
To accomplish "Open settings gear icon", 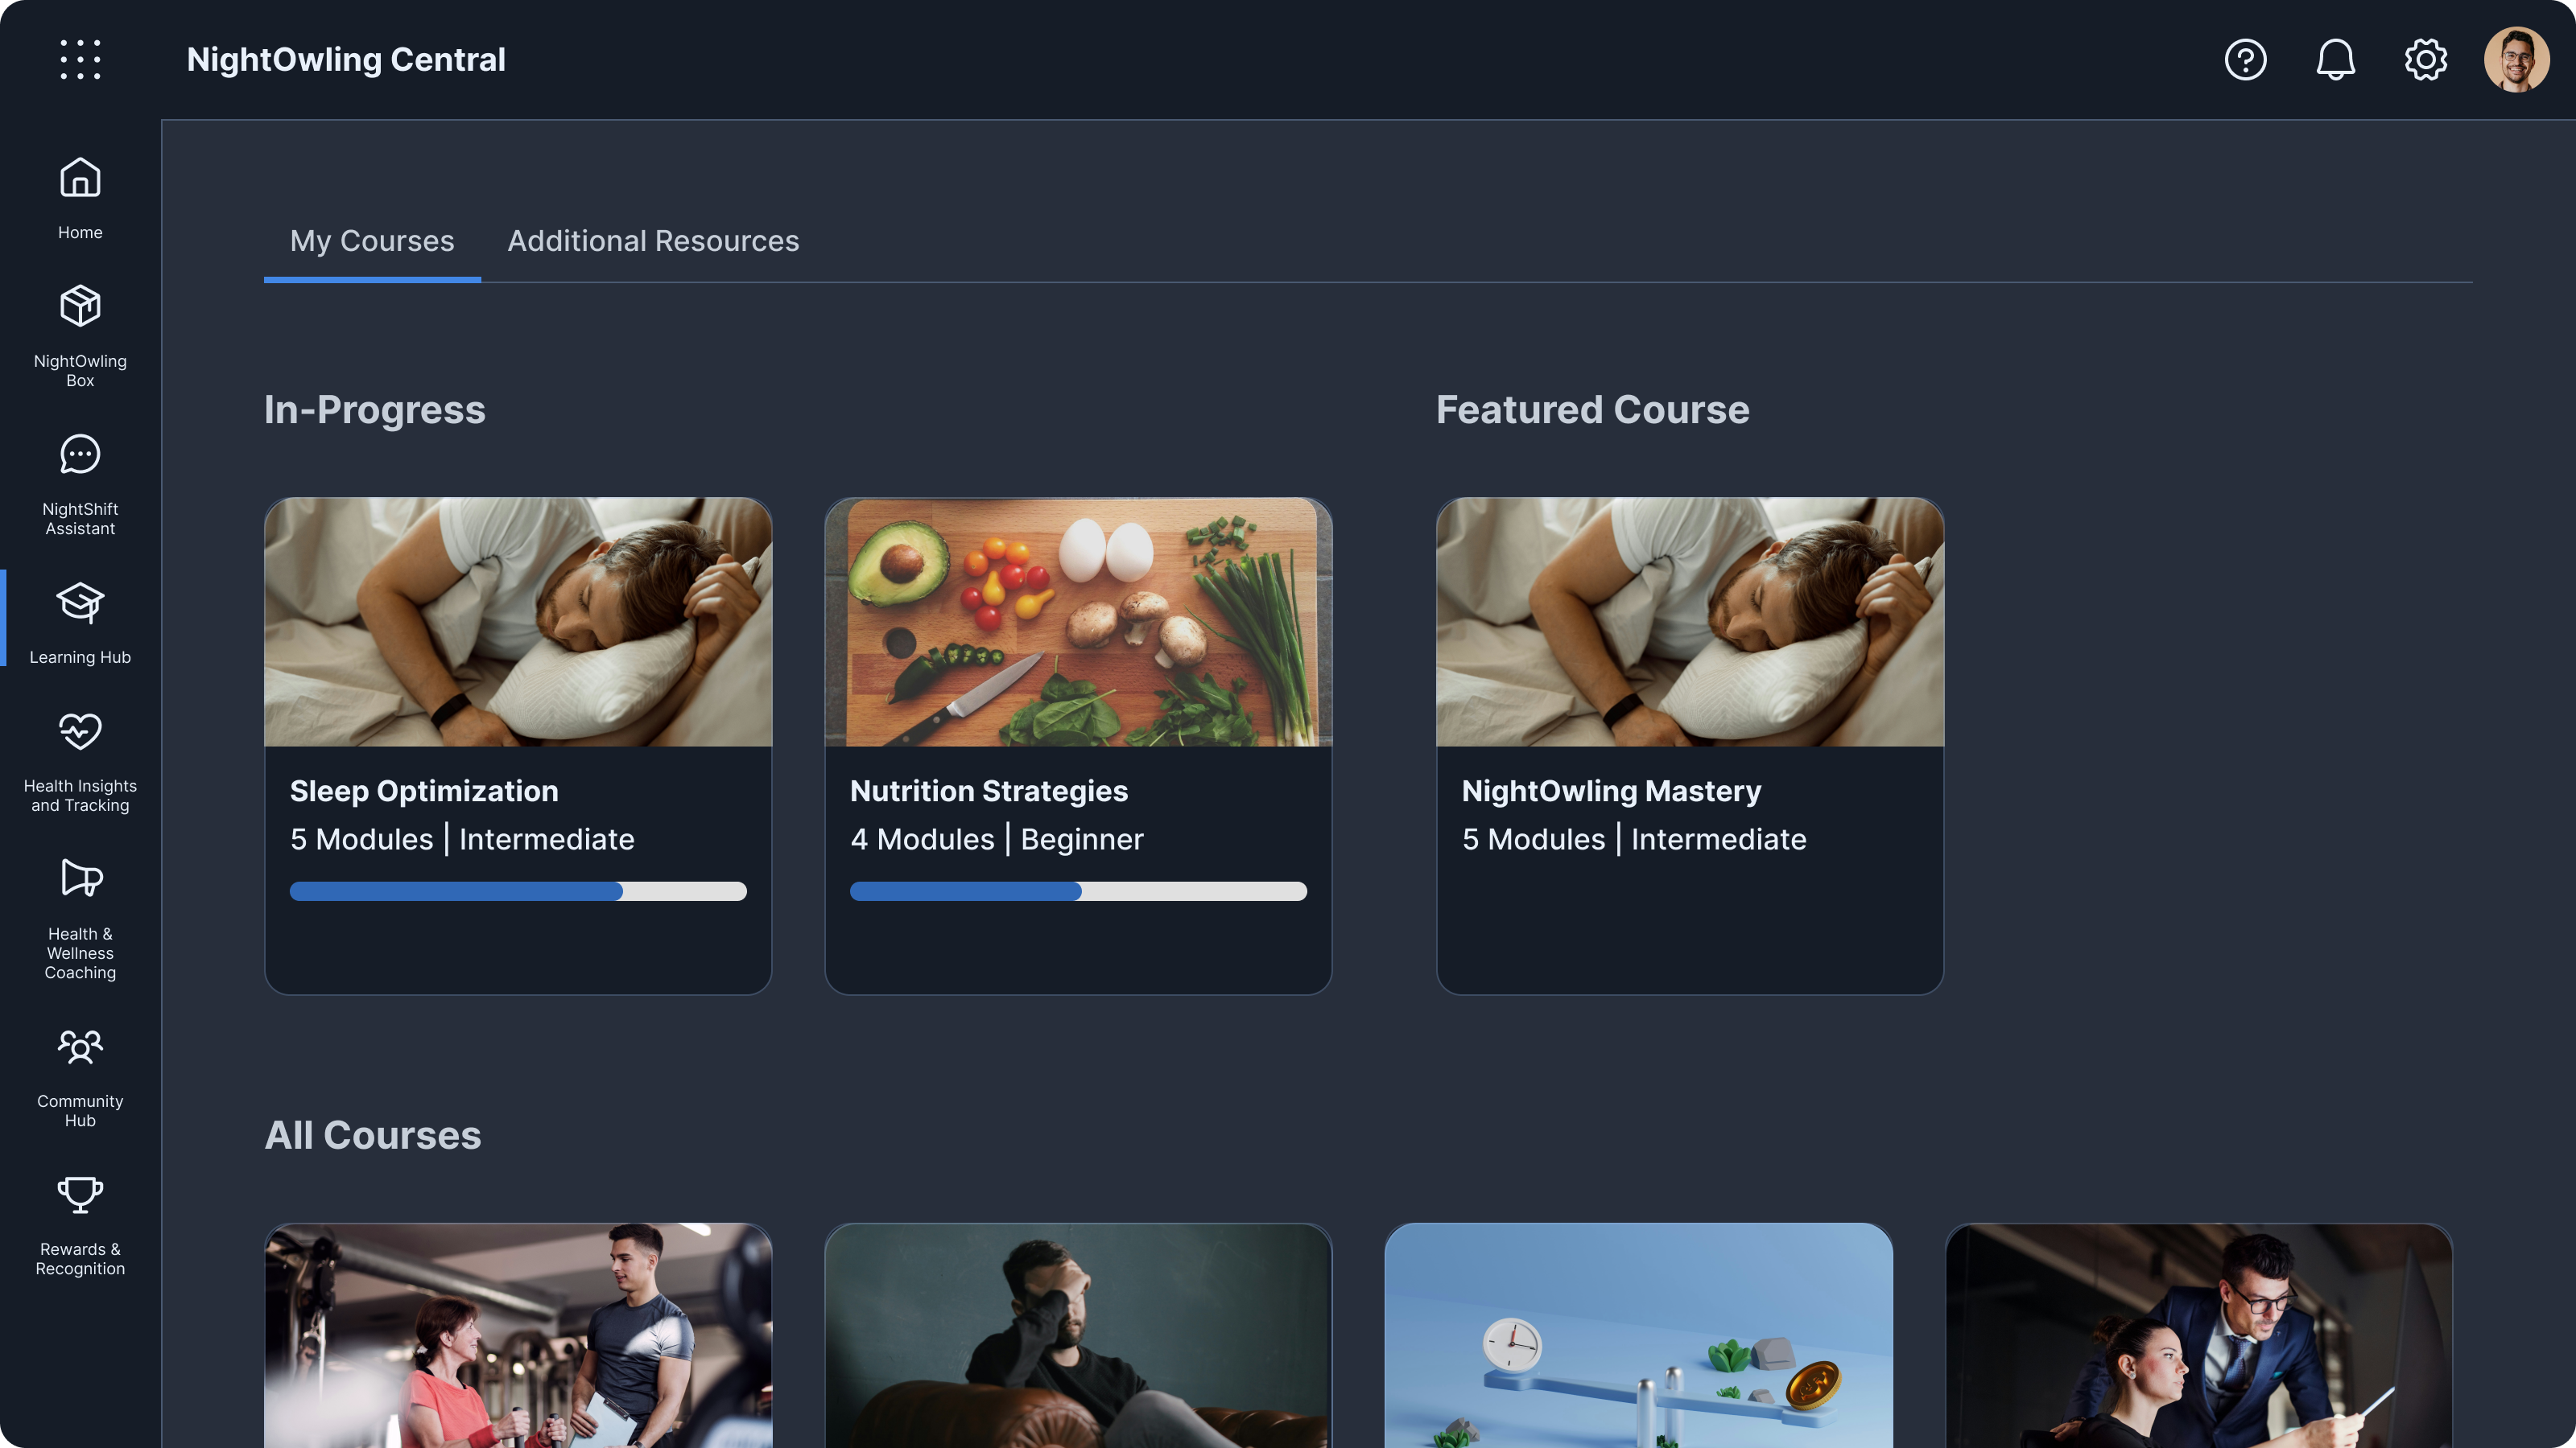I will click(x=2425, y=60).
